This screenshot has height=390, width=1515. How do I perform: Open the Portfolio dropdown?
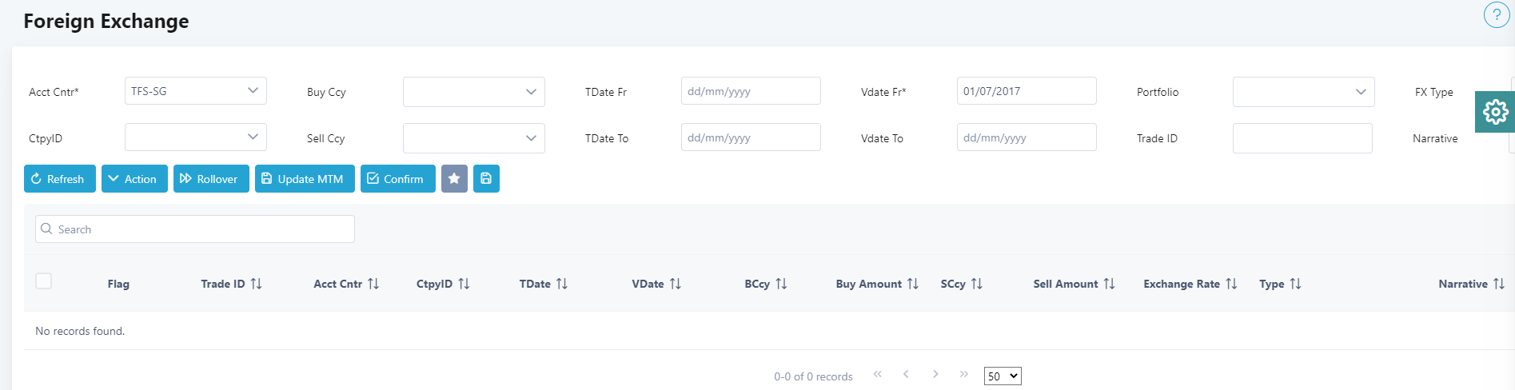pos(1303,92)
